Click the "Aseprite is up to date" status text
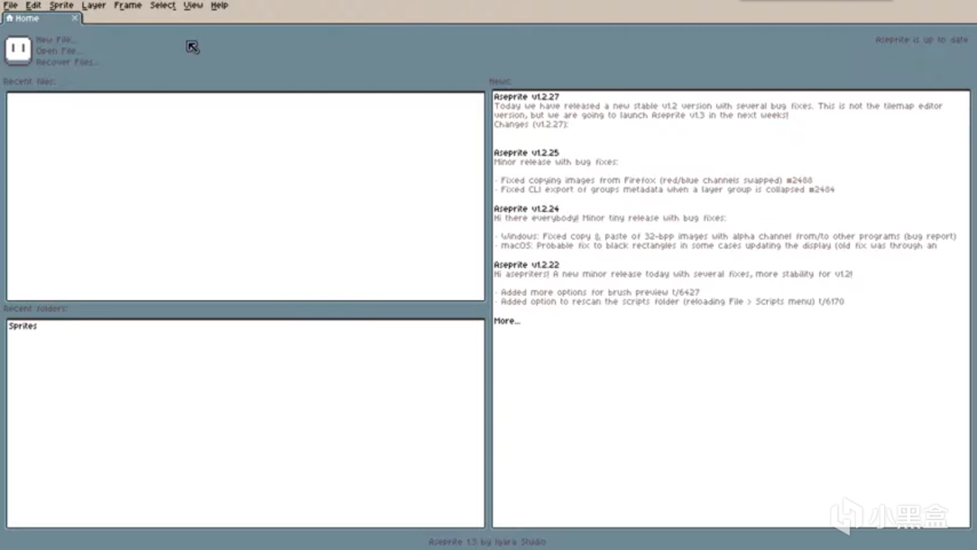The height and width of the screenshot is (550, 977). click(x=922, y=40)
